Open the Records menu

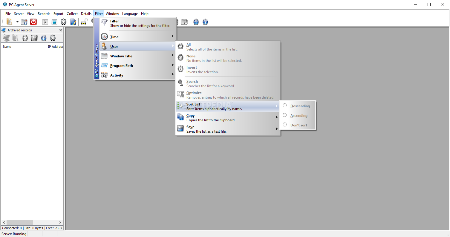pos(44,14)
